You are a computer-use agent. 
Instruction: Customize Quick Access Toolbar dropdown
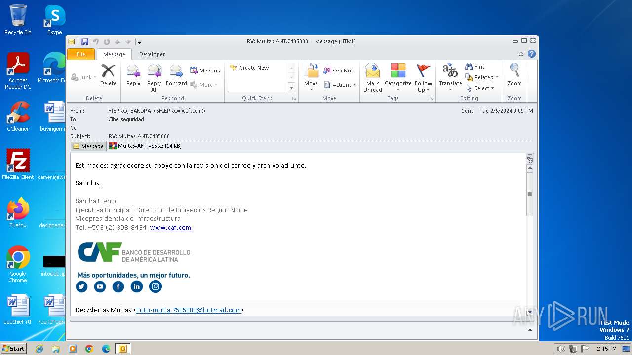pos(139,42)
